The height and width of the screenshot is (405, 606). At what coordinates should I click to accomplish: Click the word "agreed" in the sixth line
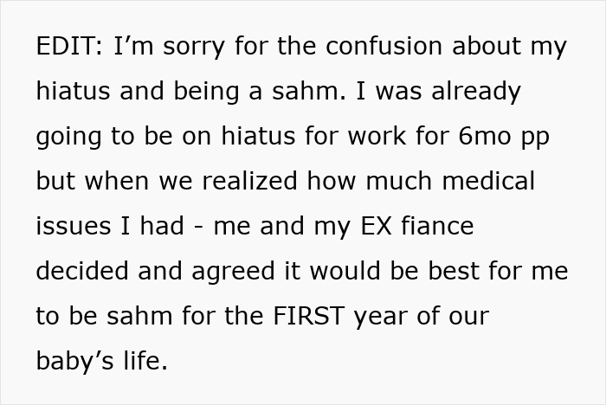[x=234, y=273]
